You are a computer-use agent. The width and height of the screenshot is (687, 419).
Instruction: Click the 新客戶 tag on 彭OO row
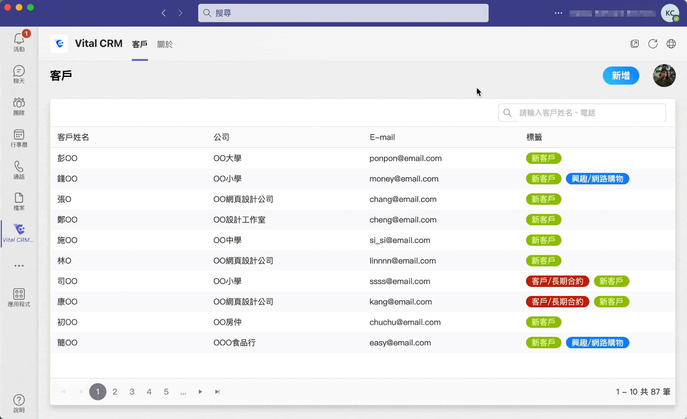(x=543, y=158)
